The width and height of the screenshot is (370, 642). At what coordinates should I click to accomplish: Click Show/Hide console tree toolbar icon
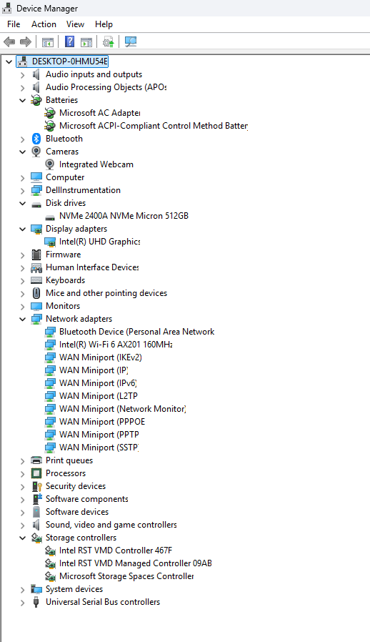tap(47, 41)
